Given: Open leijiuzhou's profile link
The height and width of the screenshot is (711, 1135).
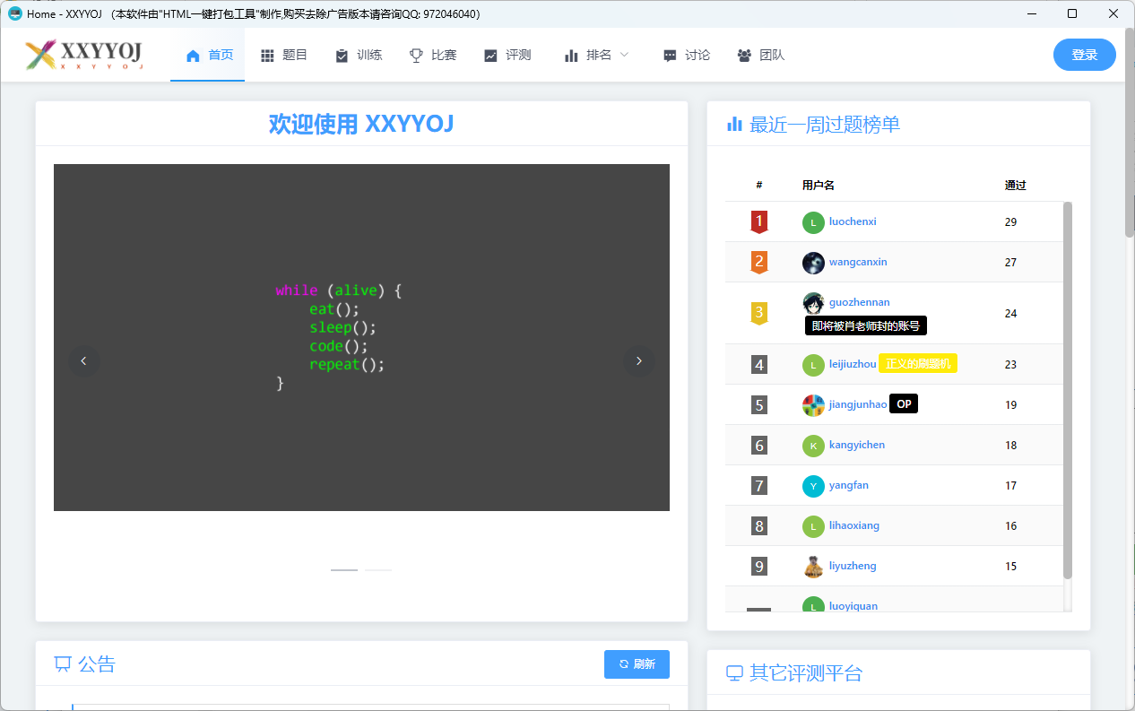Looking at the screenshot, I should (853, 364).
